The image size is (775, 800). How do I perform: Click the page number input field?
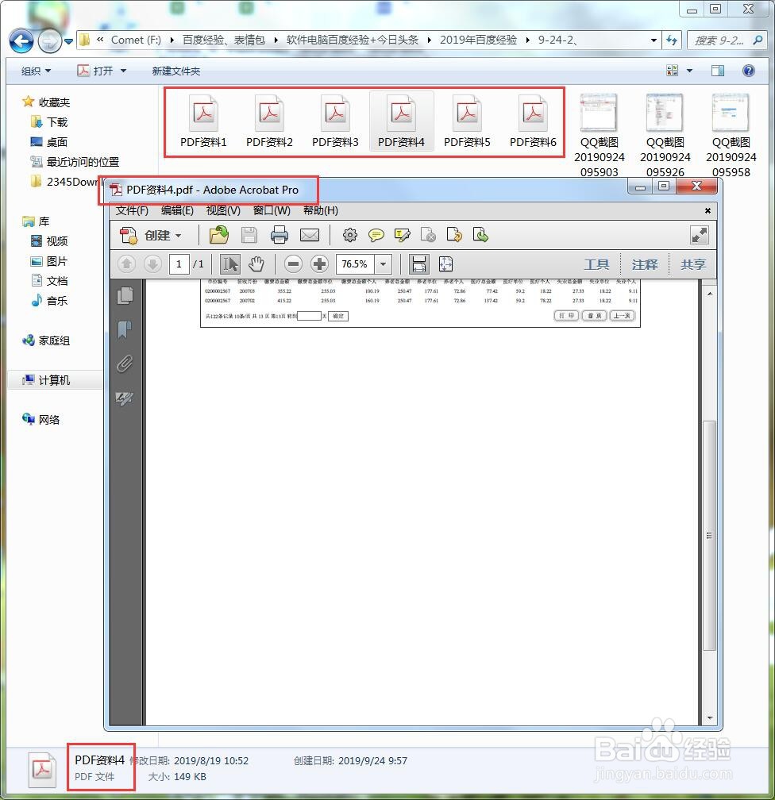179,263
